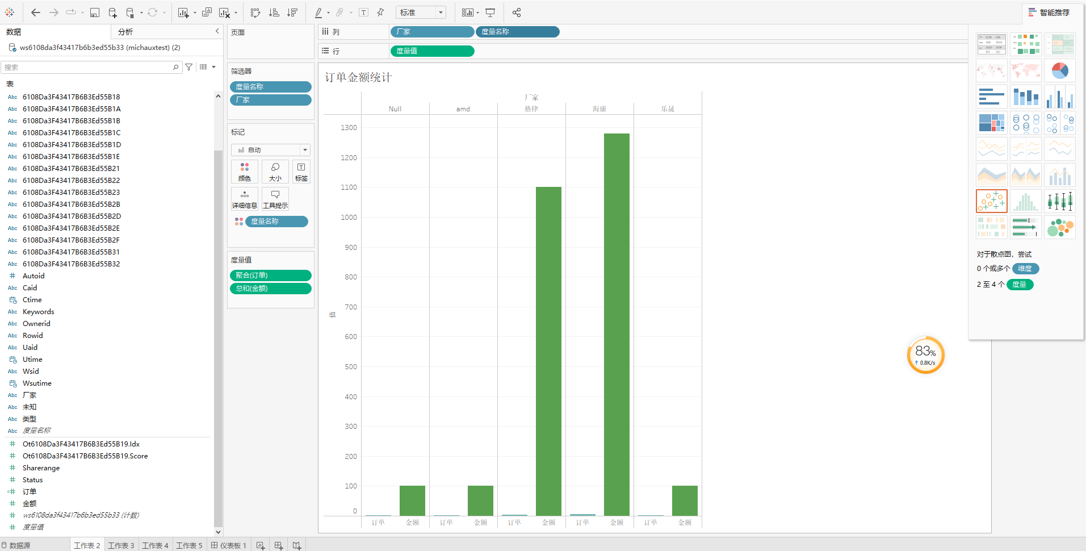This screenshot has height=551, width=1086.
Task: Collapse the data pane with the chevron
Action: tap(217, 32)
